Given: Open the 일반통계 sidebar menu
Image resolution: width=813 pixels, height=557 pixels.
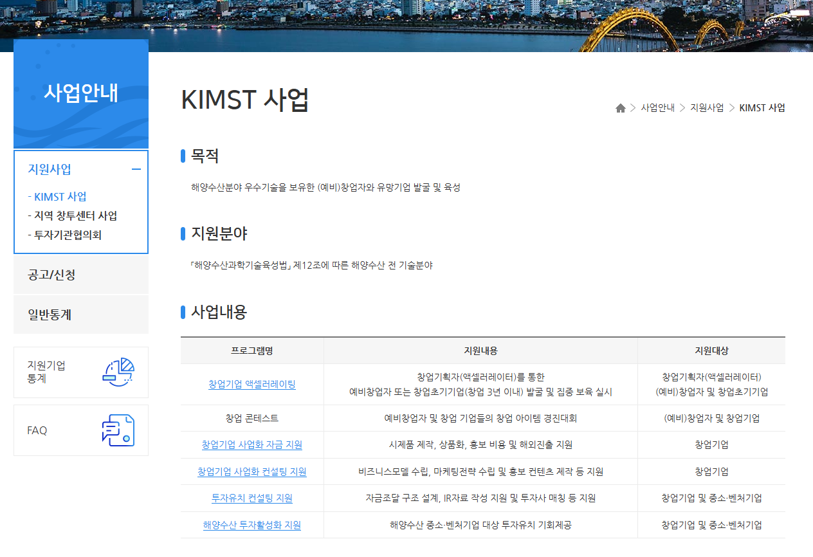Looking at the screenshot, I should point(81,315).
